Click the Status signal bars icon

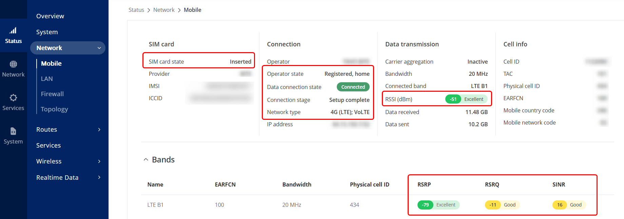pyautogui.click(x=13, y=31)
